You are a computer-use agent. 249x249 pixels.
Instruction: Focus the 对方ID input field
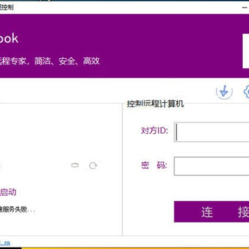tap(212, 132)
